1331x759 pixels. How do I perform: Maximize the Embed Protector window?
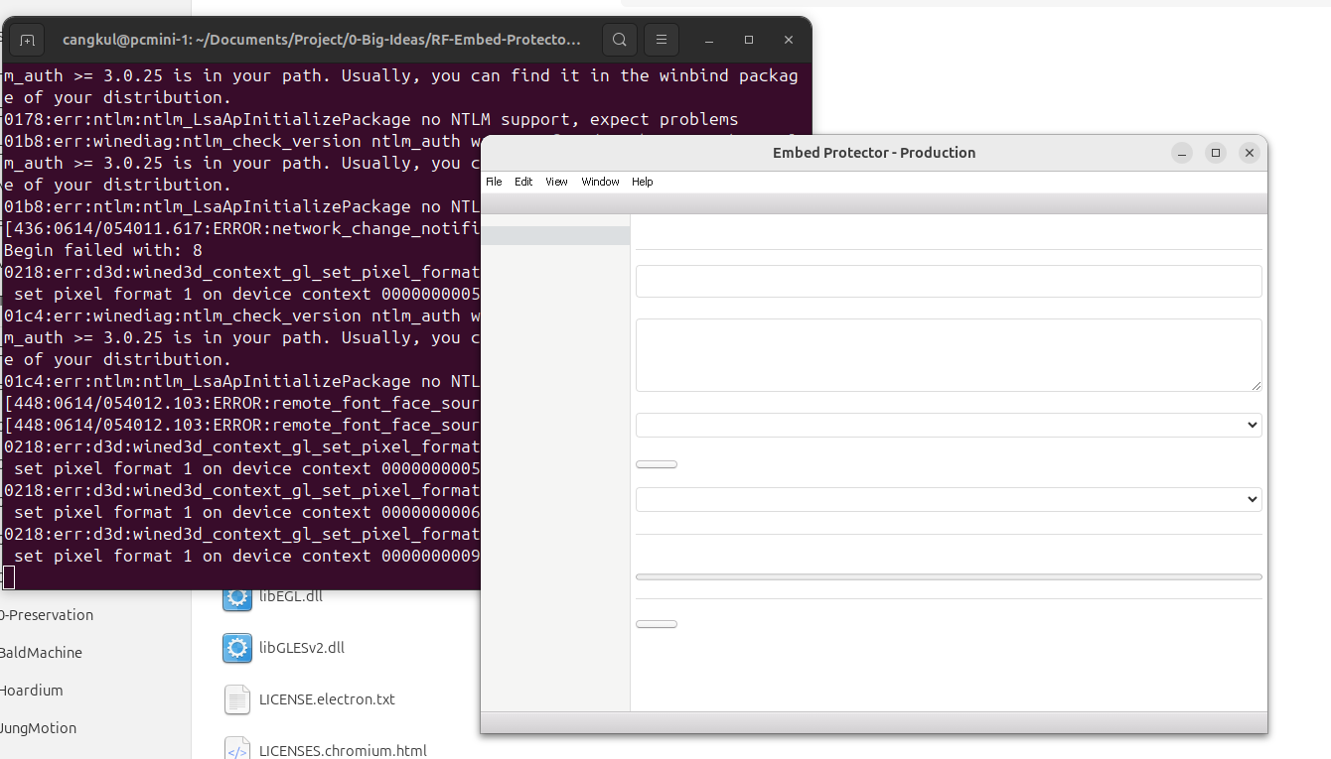click(1216, 153)
